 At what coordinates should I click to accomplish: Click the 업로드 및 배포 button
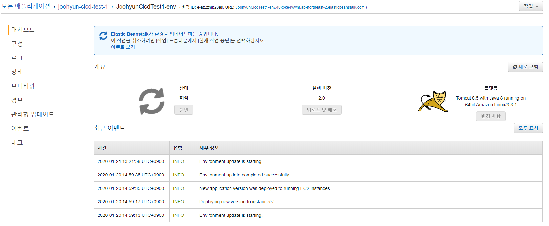(x=322, y=110)
